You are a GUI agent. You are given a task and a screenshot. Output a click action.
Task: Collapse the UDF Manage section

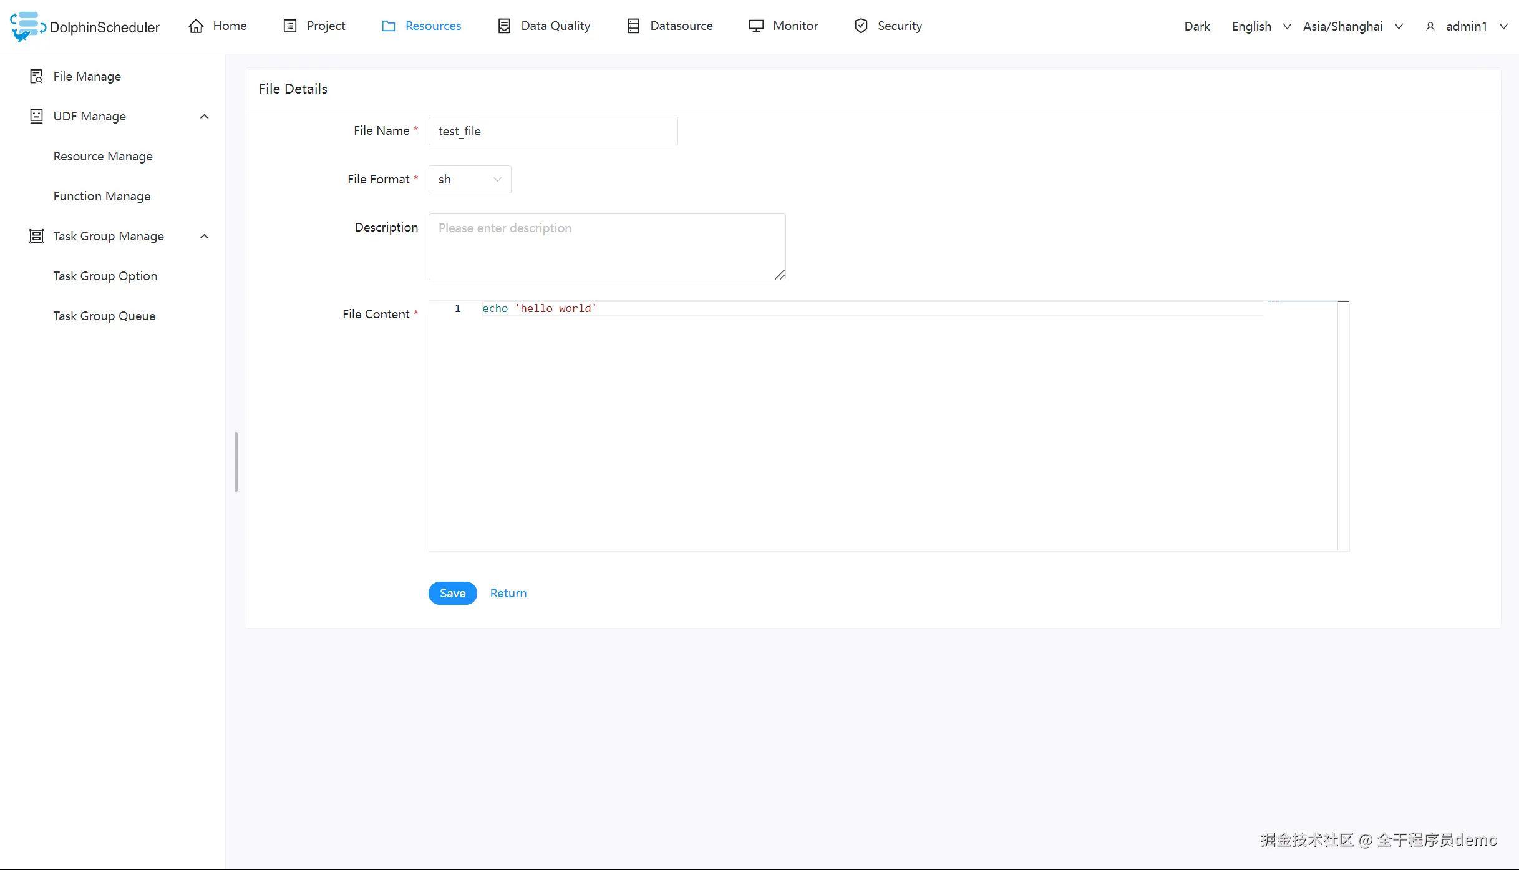[204, 116]
